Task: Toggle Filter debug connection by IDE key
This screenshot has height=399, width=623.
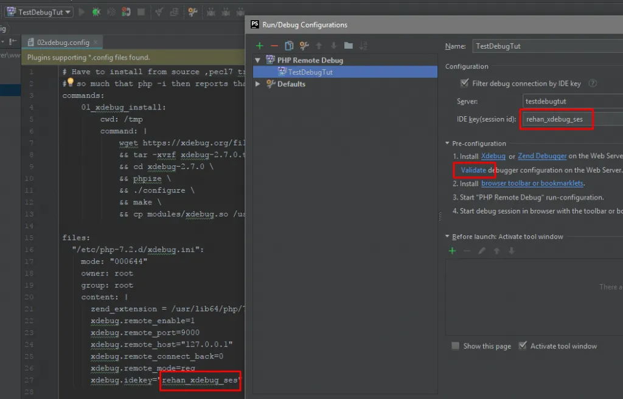Action: coord(465,83)
